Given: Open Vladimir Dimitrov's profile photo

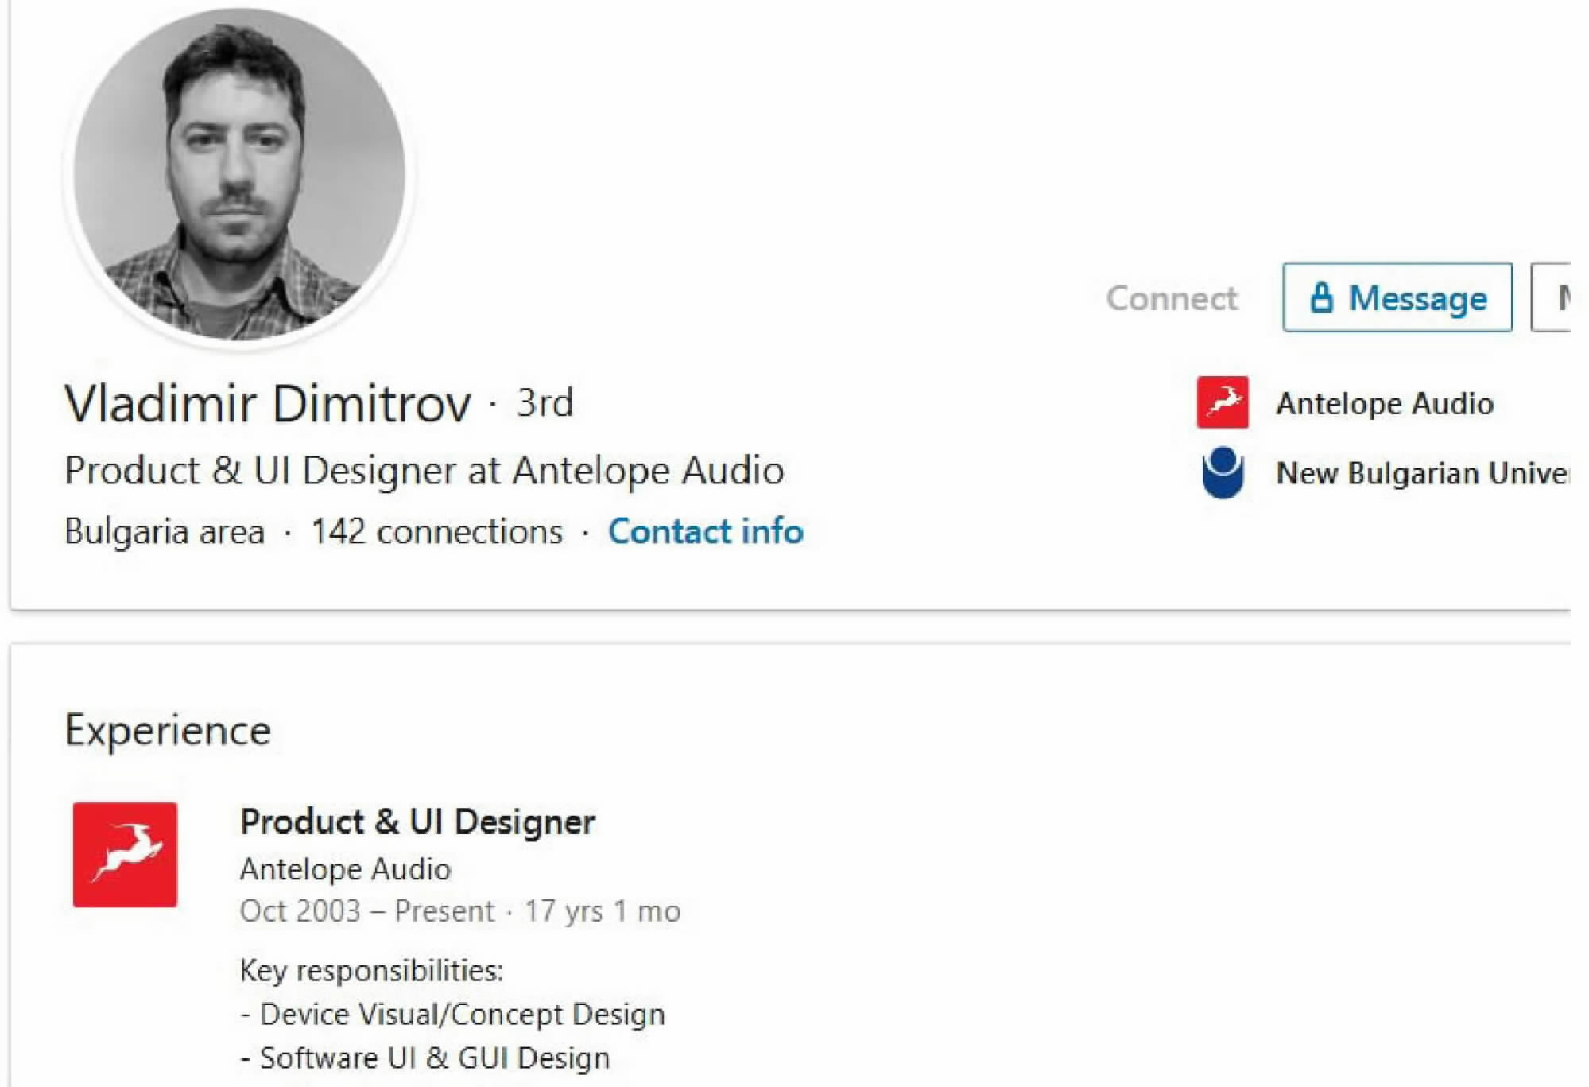Looking at the screenshot, I should (x=238, y=174).
